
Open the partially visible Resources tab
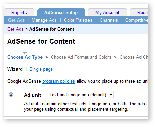[139, 12]
